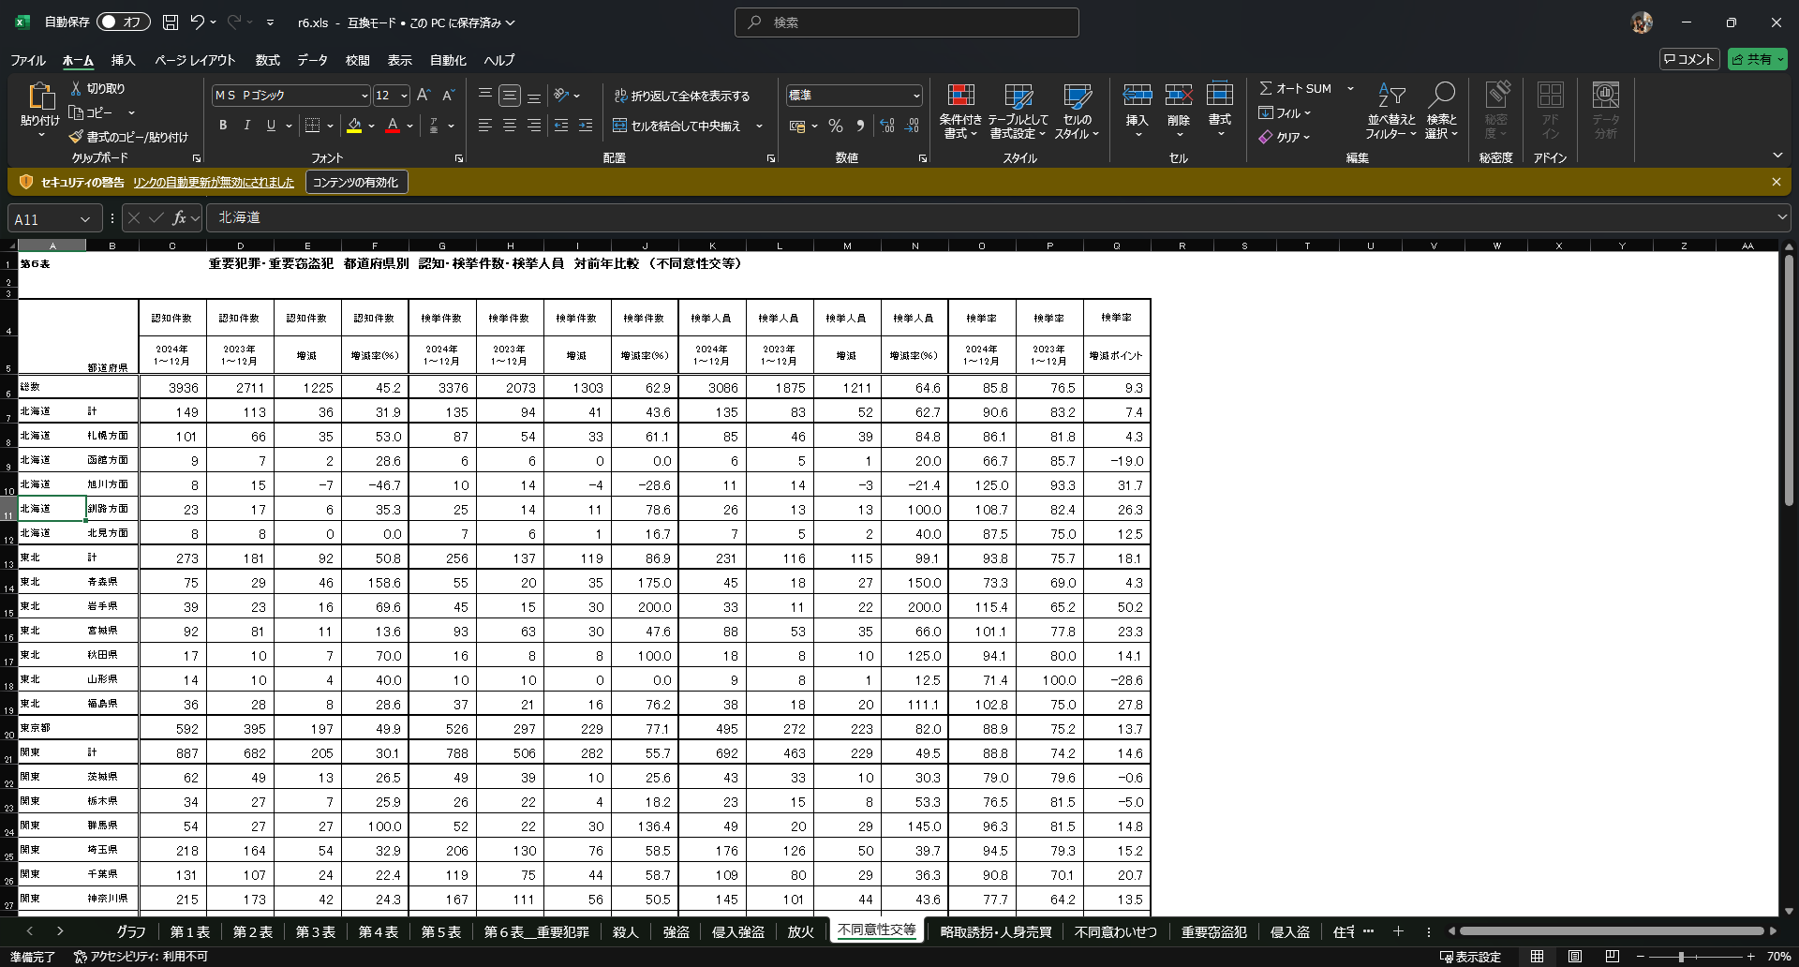Switch to the 殺人 sheet tab
1799x967 pixels.
point(625,931)
